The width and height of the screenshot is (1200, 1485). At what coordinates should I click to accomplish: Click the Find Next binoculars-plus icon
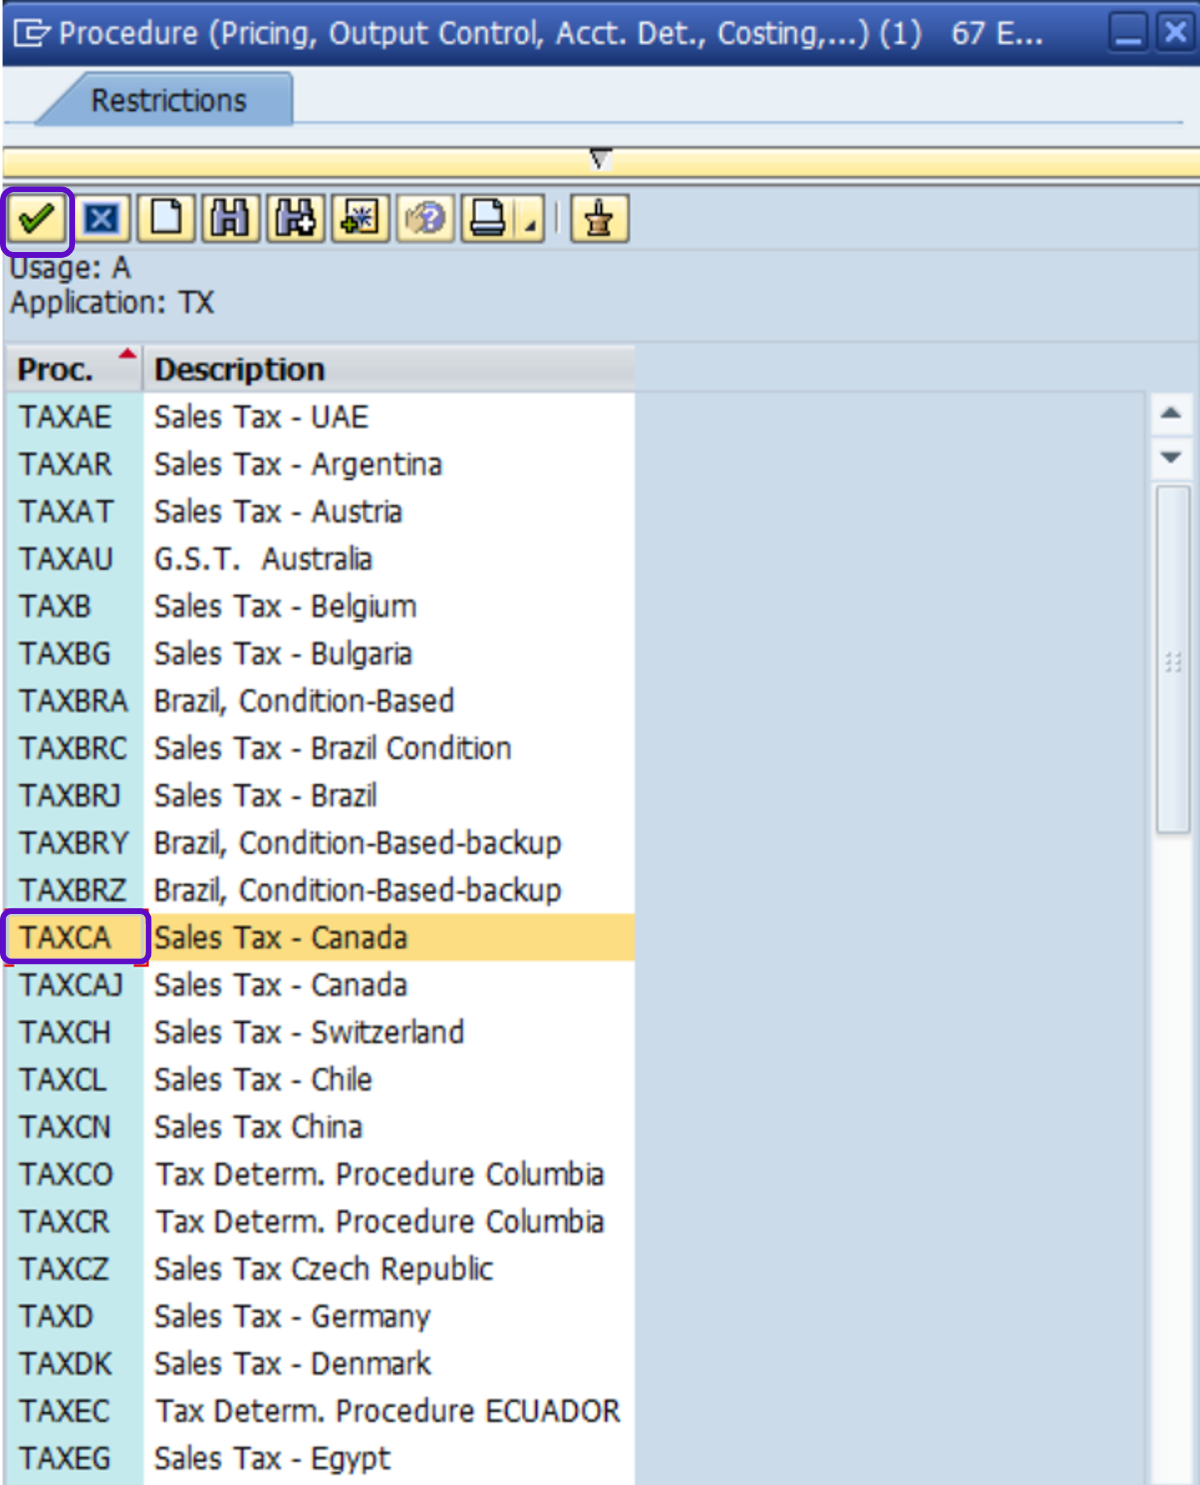coord(296,219)
